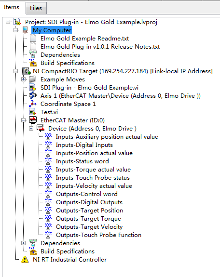The height and width of the screenshot is (277, 220).
Task: Select Inputs-Velocity actual value
Action: (x=94, y=186)
